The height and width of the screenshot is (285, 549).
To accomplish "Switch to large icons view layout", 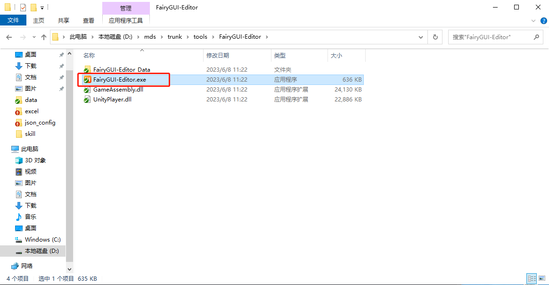I will pyautogui.click(x=542, y=279).
